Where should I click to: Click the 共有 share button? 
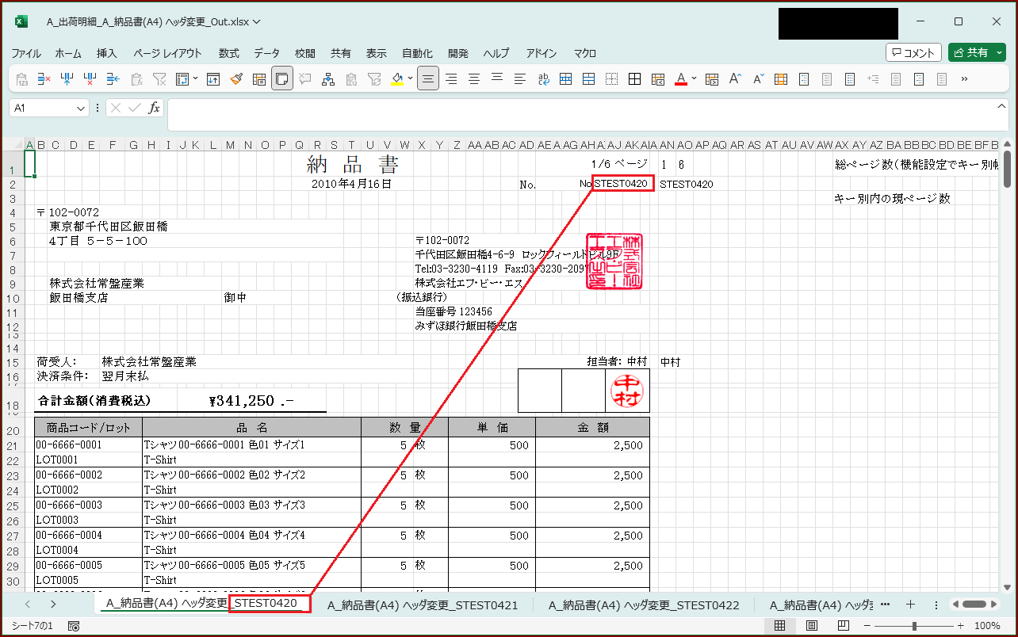[970, 52]
